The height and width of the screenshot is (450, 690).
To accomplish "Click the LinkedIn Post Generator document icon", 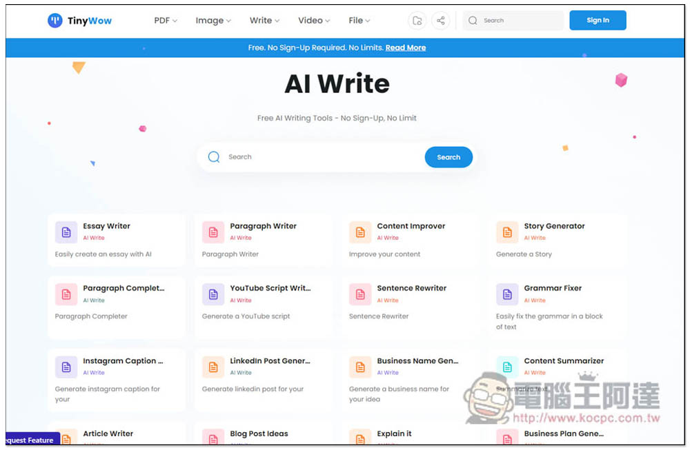I will point(213,367).
